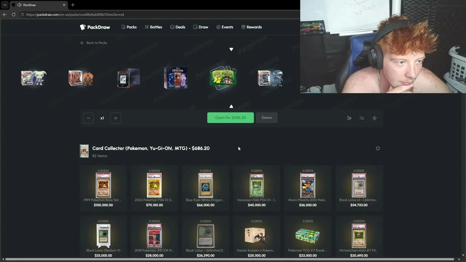Click the sealed graded card case in the reel

128,78
